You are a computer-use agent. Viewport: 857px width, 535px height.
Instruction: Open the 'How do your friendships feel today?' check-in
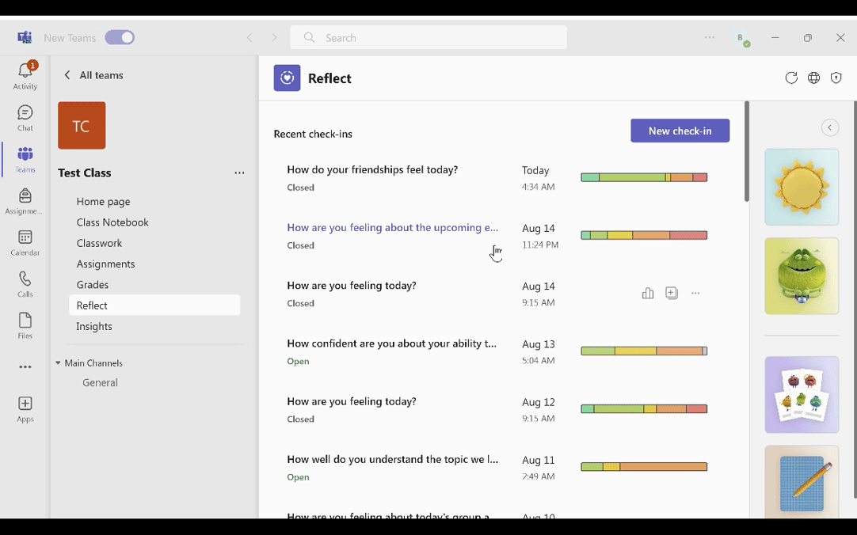(x=372, y=169)
